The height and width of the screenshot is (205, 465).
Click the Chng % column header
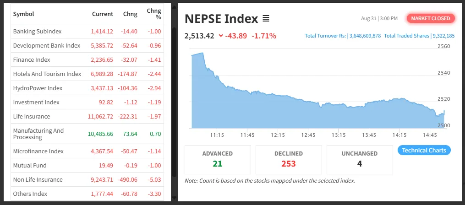point(154,14)
